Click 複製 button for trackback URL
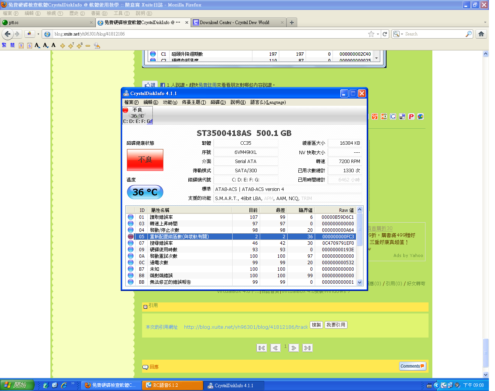This screenshot has height=391, width=495. click(x=316, y=325)
